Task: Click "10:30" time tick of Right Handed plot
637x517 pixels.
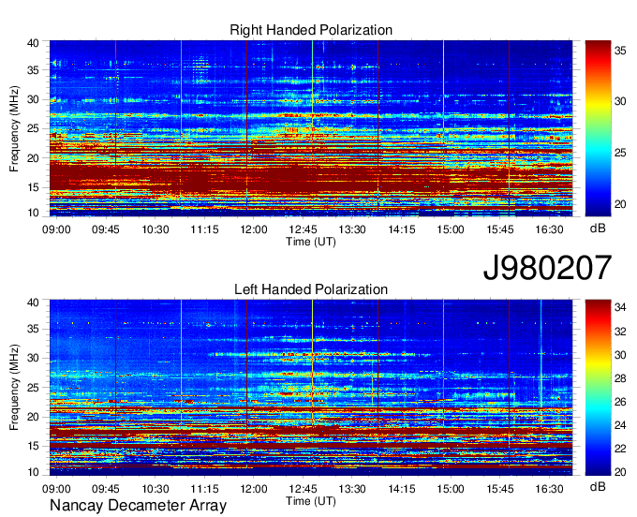Action: tap(156, 229)
